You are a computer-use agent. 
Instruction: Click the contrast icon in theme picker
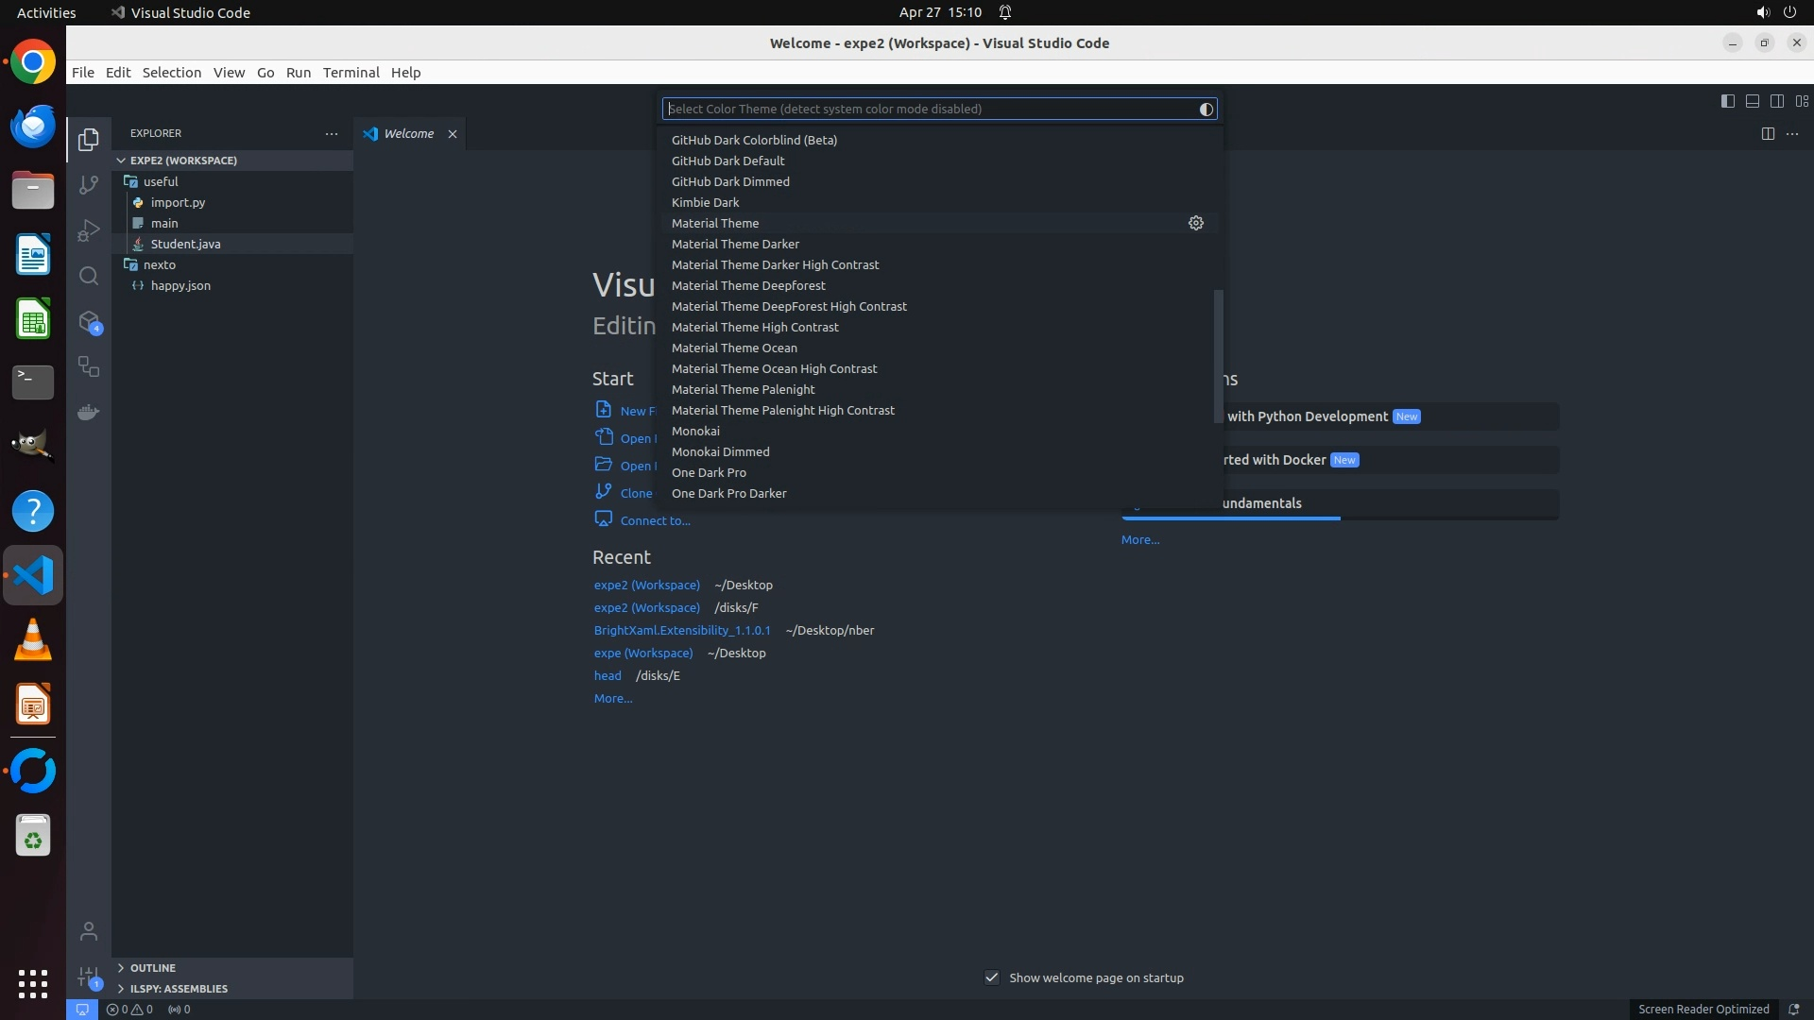(x=1206, y=110)
